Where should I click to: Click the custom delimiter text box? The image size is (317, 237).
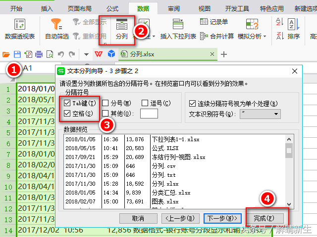coord(149,114)
